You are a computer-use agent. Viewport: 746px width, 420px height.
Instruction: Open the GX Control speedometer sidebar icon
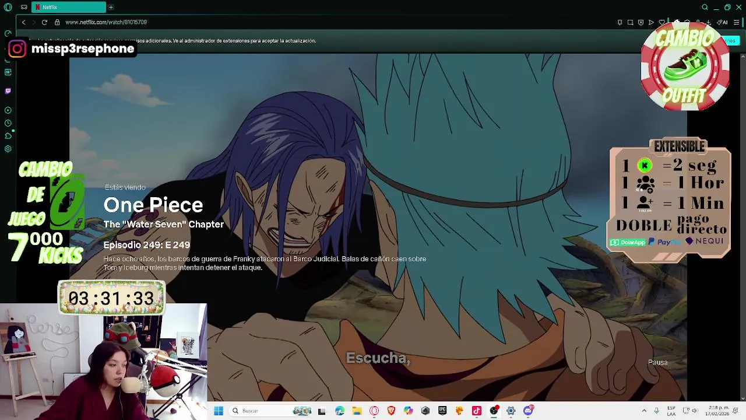(x=8, y=33)
